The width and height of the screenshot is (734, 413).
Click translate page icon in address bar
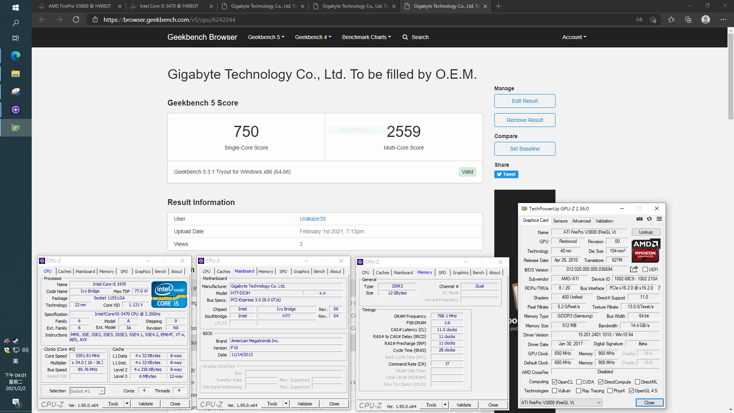coord(639,20)
